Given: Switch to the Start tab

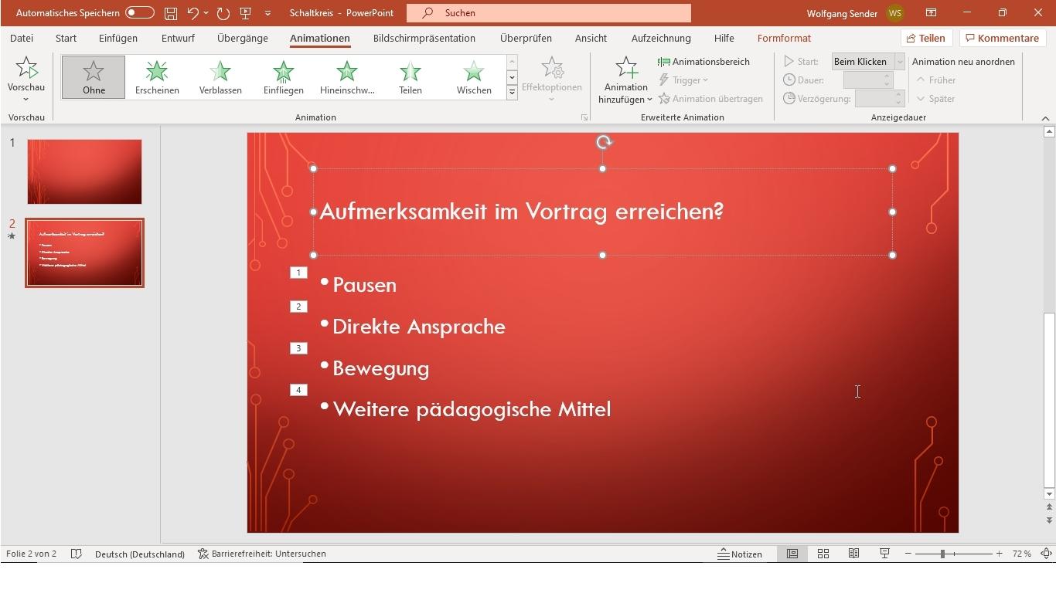Looking at the screenshot, I should (x=66, y=38).
